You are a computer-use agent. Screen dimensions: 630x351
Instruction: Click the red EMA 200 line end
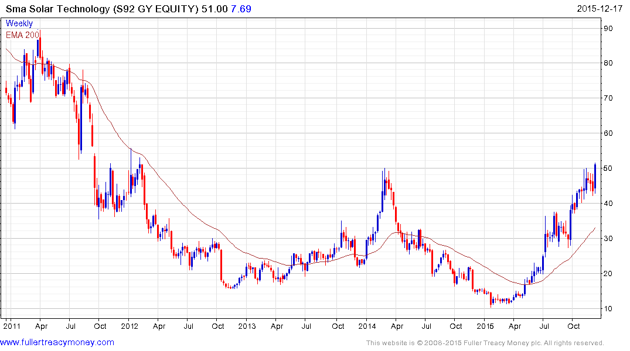click(595, 228)
